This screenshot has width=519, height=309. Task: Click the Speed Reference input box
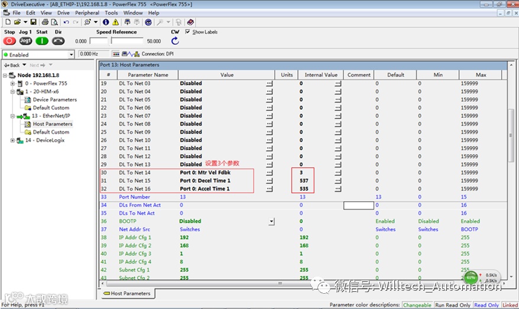point(99,41)
